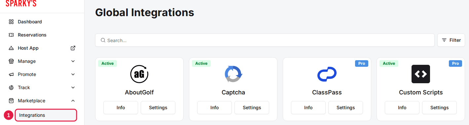Image resolution: width=469 pixels, height=125 pixels.
Task: Click Active badge on AboutGolf card
Action: 107,63
